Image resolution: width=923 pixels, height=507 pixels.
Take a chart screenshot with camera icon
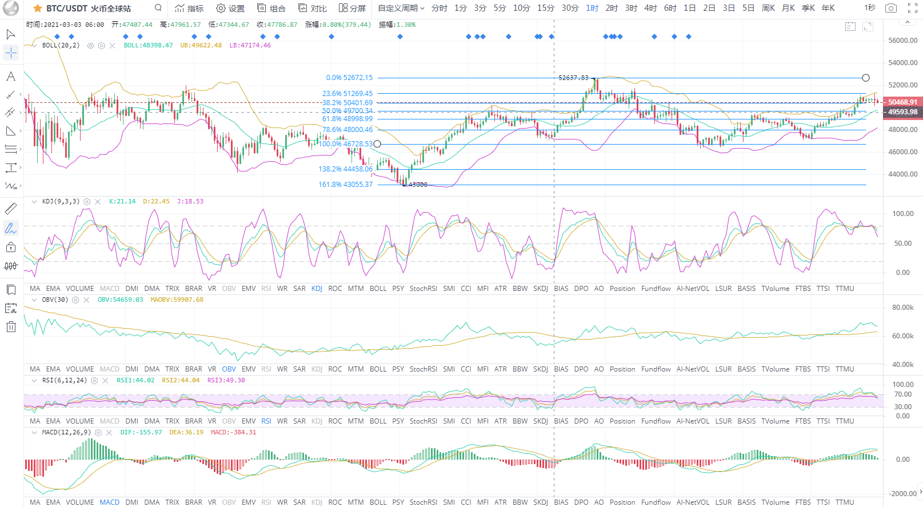[890, 8]
